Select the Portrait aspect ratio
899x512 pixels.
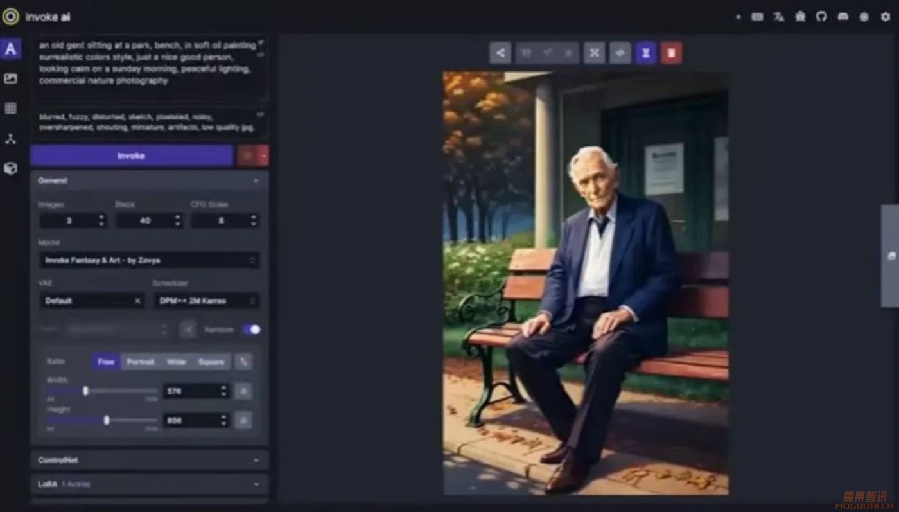140,362
